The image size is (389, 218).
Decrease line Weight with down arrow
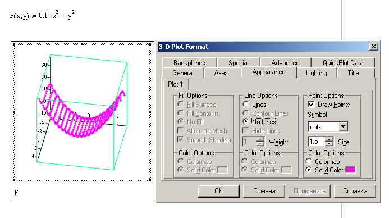(260, 144)
